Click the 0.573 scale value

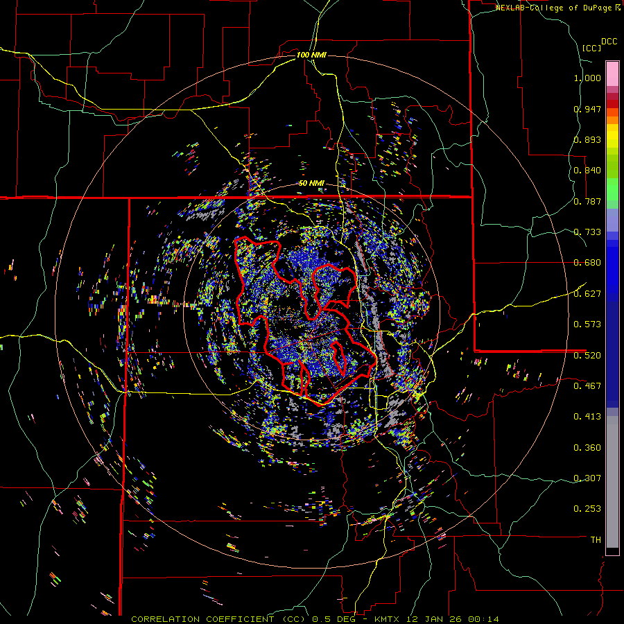587,324
